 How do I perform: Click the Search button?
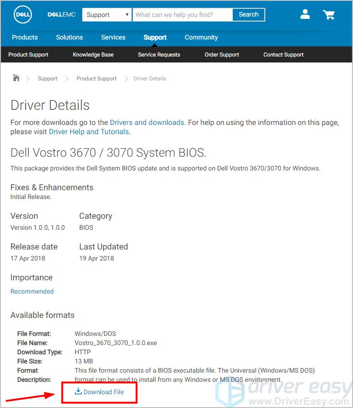(x=248, y=14)
